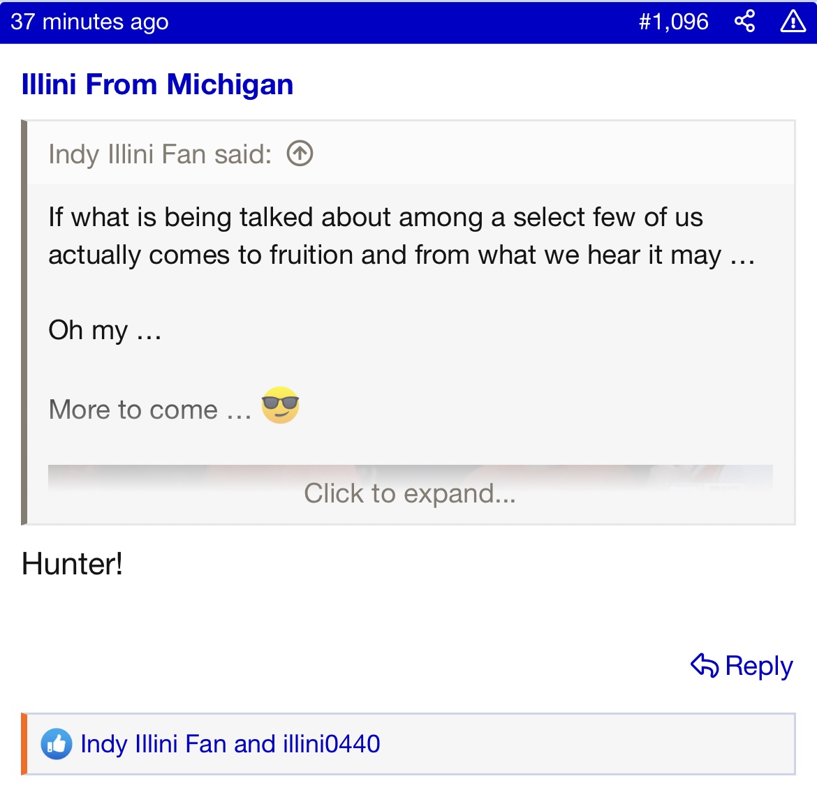Click the share icon in post header
Viewport: 817px width, 797px height.
pyautogui.click(x=745, y=22)
